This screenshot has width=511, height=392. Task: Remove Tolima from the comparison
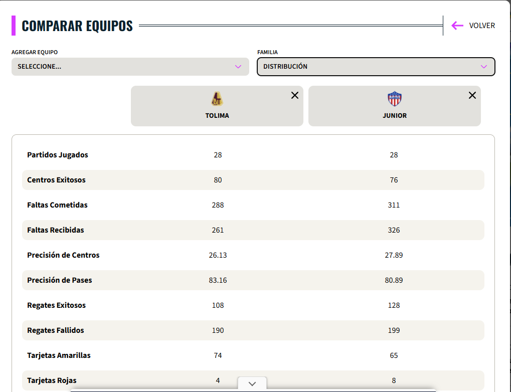(295, 95)
